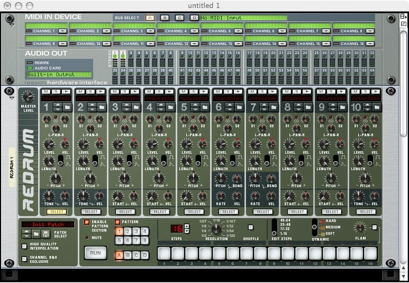
Task: Click step button 1 in sequencer
Action: (x=164, y=253)
